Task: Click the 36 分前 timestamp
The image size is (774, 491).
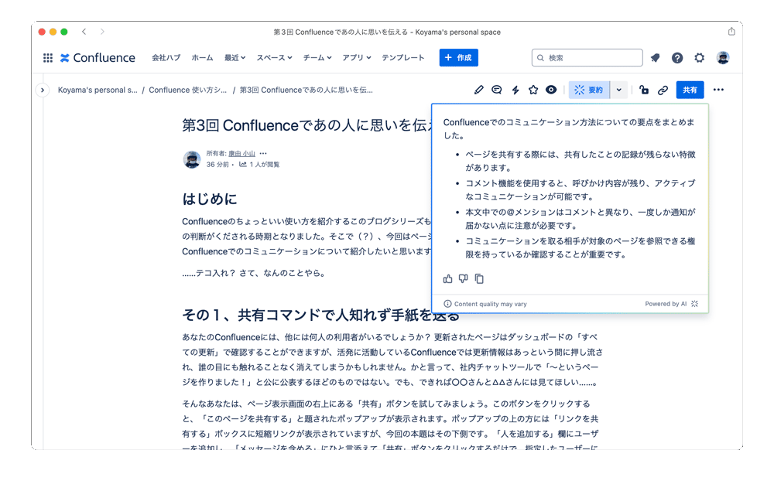Action: click(x=217, y=164)
